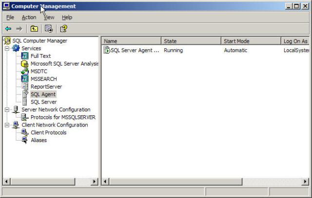This screenshot has height=198, width=312.
Task: Click the SQL Computer Manager root icon
Action: coord(8,41)
